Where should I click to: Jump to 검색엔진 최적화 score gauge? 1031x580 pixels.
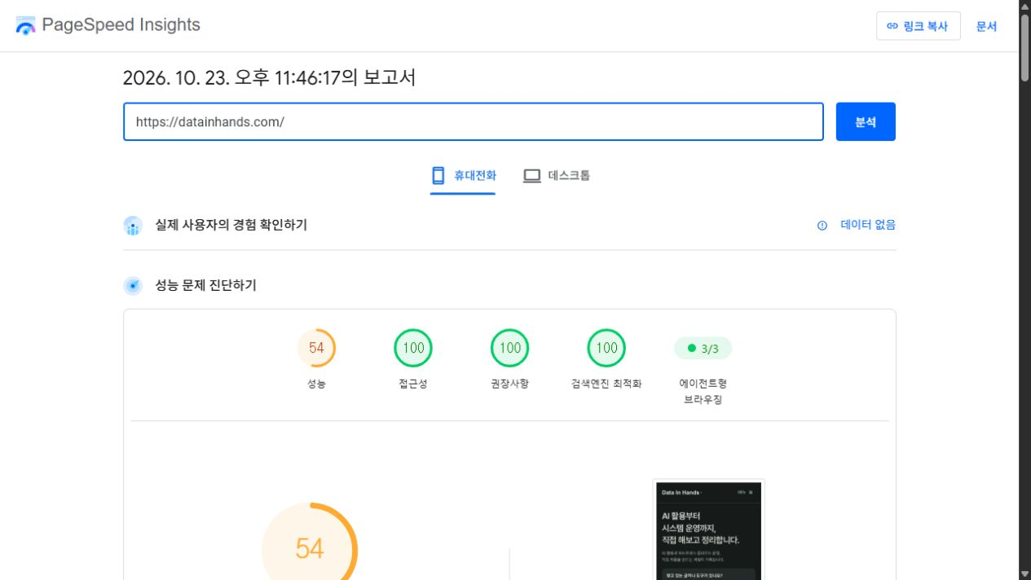[607, 349]
